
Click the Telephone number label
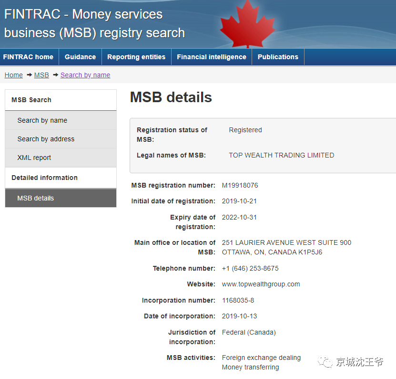[x=184, y=269]
